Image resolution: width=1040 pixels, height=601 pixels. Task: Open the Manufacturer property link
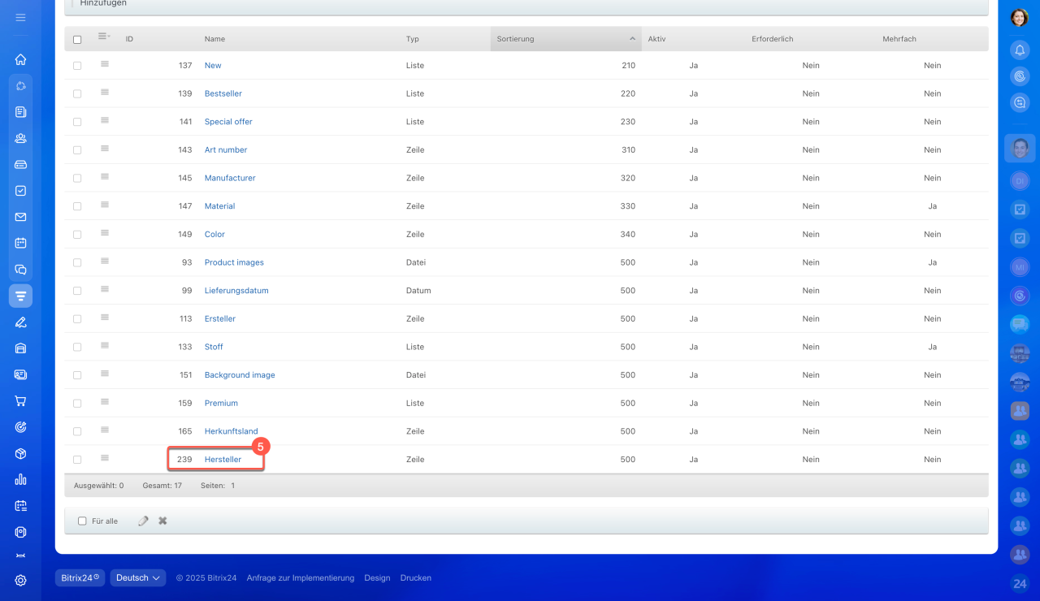[230, 178]
